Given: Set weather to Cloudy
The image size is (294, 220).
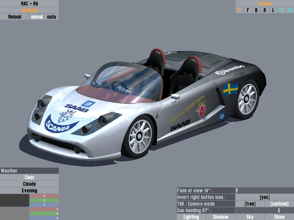Looking at the screenshot, I should point(29,184).
